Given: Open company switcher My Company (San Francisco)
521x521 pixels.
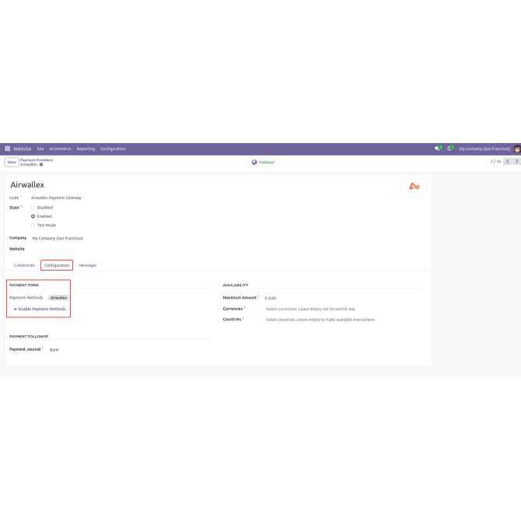Looking at the screenshot, I should [484, 149].
